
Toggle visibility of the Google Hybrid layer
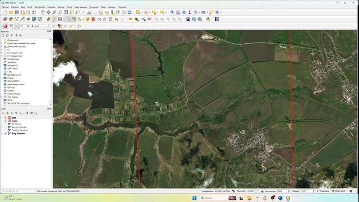tap(6, 127)
